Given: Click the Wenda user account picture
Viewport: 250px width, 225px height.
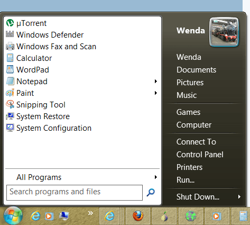Looking at the screenshot, I should (224, 32).
